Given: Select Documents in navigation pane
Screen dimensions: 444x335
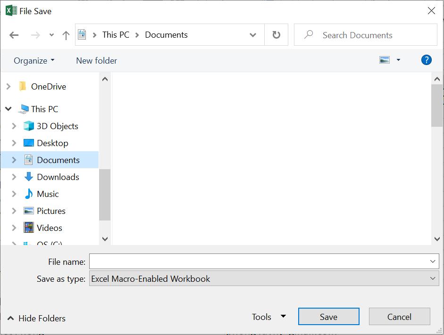Looking at the screenshot, I should click(x=58, y=160).
